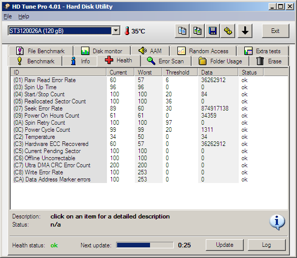
Task: Click the Exit button
Action: 275,31
